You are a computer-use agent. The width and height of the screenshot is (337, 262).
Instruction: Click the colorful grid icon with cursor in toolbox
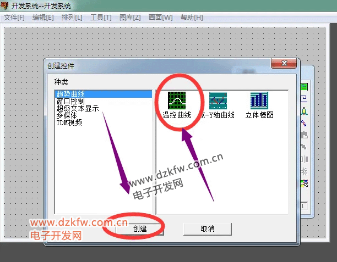coord(304,183)
